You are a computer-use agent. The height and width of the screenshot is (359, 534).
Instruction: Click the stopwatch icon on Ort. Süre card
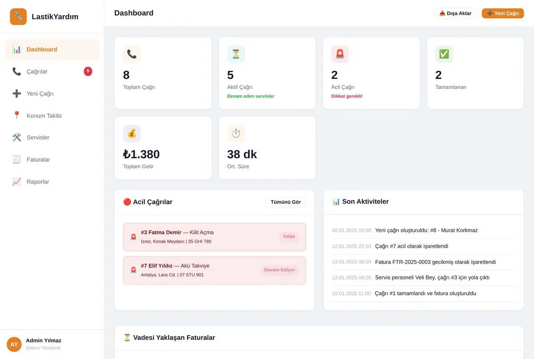click(236, 134)
